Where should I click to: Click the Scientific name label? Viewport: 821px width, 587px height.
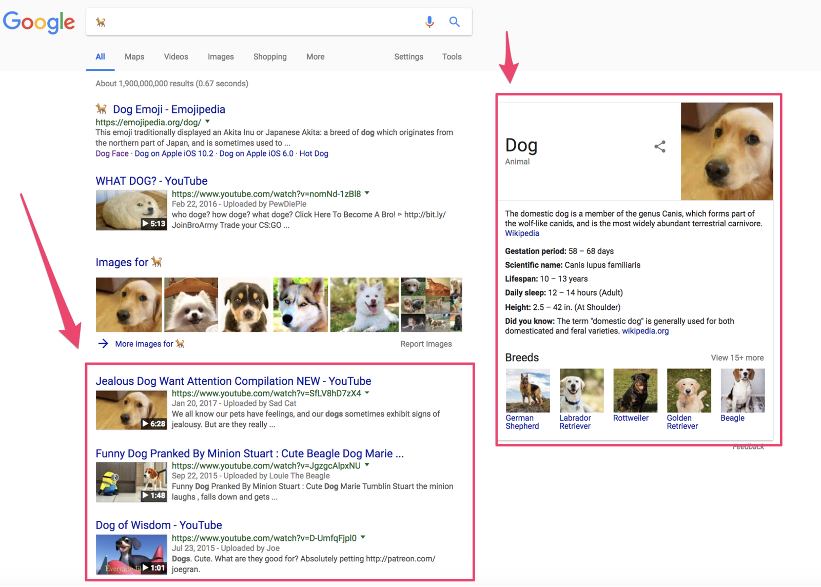[x=534, y=265]
